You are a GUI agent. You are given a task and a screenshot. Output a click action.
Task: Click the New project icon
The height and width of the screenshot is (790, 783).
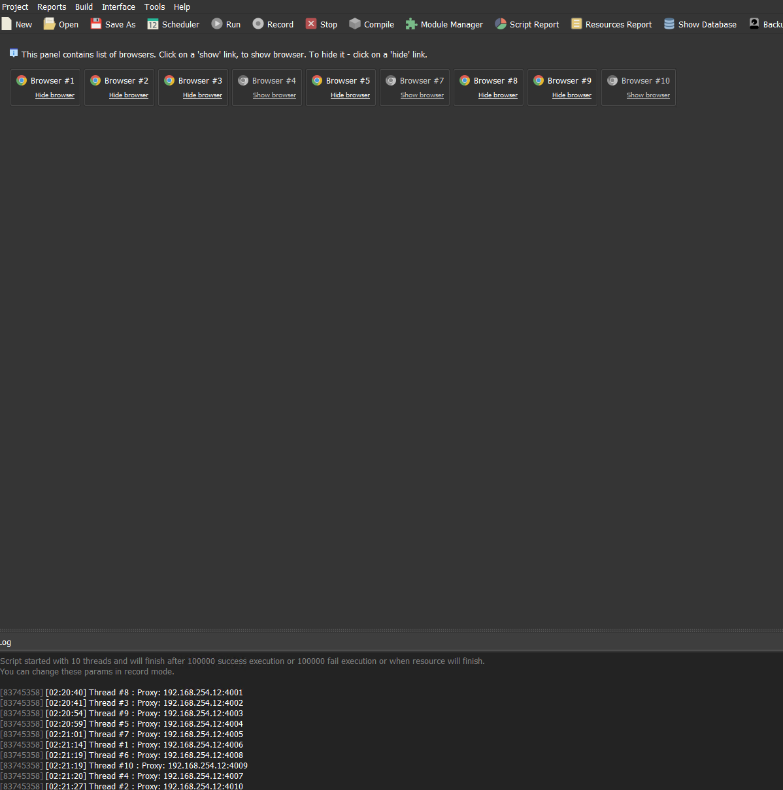tap(7, 24)
